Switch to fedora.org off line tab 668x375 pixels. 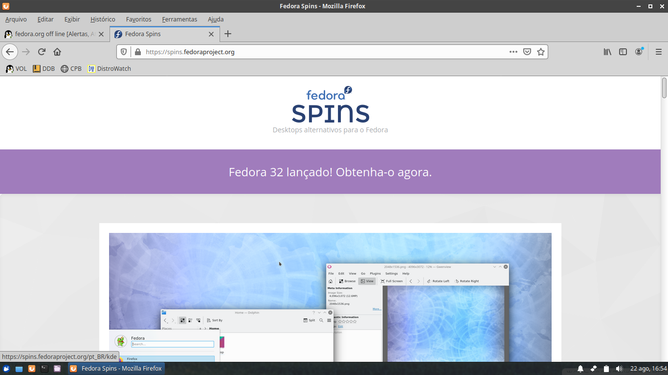coord(55,34)
